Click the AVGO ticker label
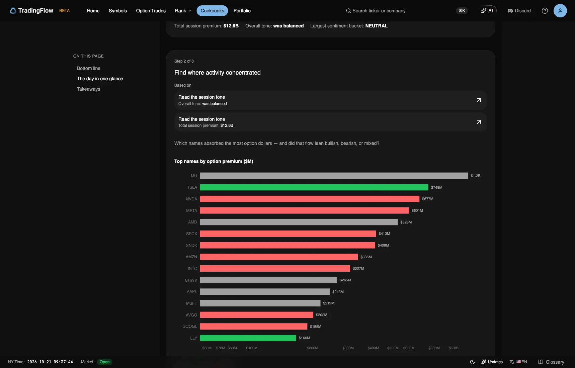 click(x=191, y=315)
